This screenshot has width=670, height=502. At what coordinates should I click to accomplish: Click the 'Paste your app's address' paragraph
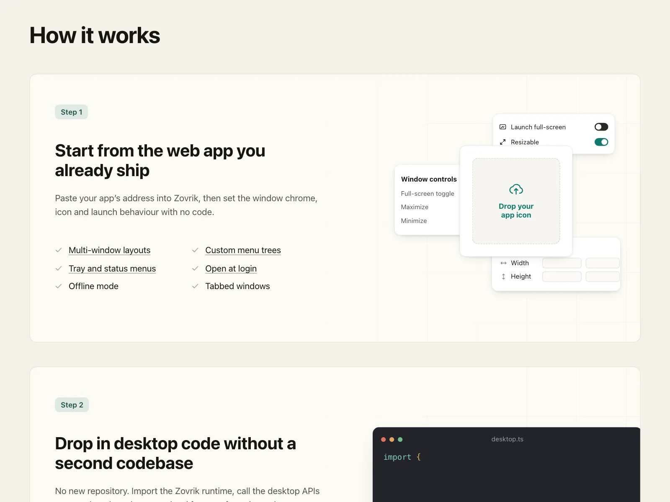[186, 205]
